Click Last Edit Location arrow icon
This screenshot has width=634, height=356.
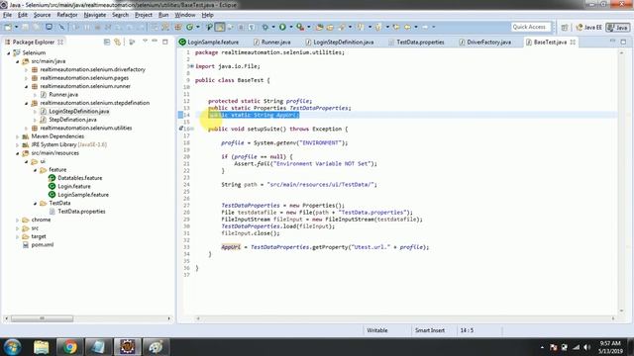pos(396,27)
